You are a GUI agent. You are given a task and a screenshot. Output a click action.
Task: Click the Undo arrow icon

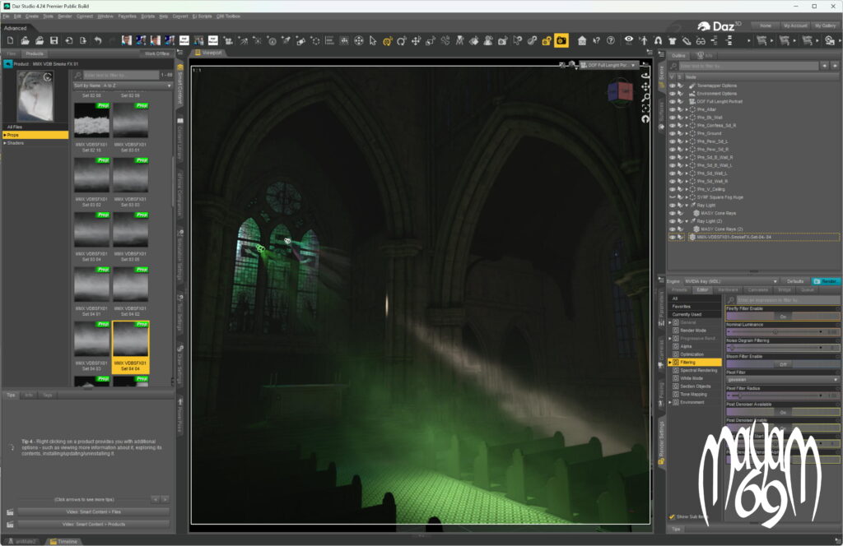point(97,41)
